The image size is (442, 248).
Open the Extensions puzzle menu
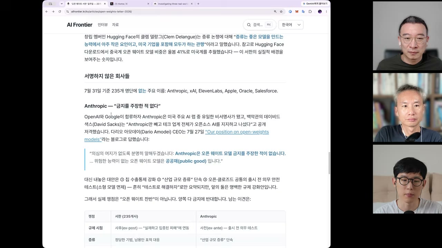310,11
